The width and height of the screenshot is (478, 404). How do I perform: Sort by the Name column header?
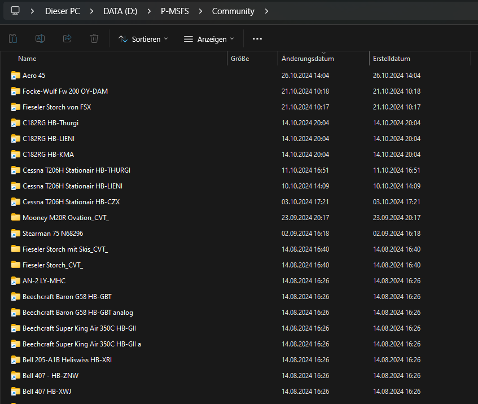[27, 59]
